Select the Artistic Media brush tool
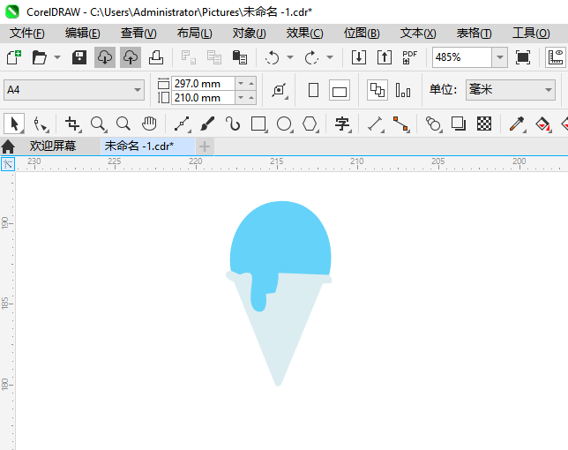The width and height of the screenshot is (568, 450). tap(207, 124)
